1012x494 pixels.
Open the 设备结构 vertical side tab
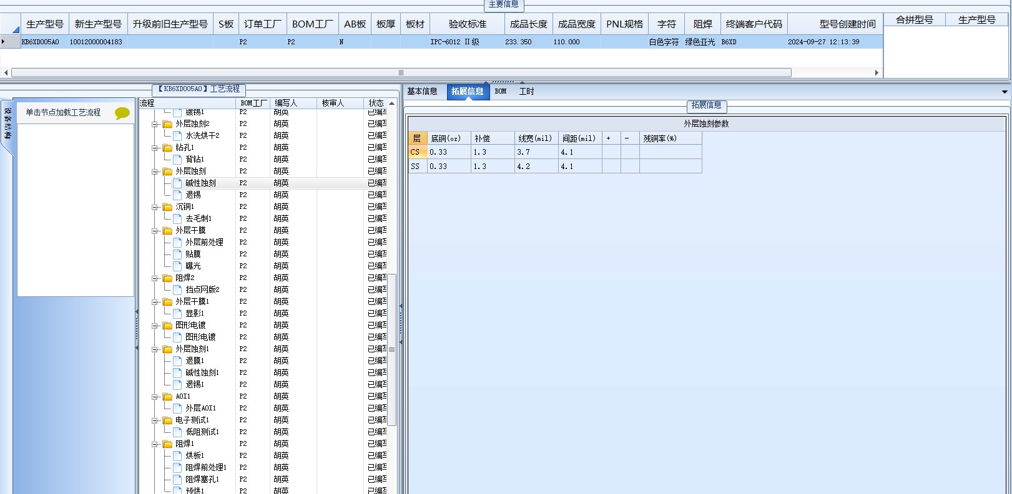[x=7, y=123]
